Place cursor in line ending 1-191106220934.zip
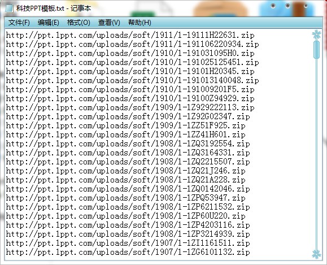Viewport: 327px width, 265px height. point(132,44)
